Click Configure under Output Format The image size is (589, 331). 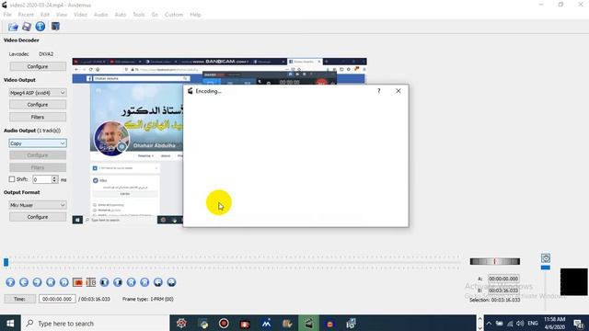point(38,217)
